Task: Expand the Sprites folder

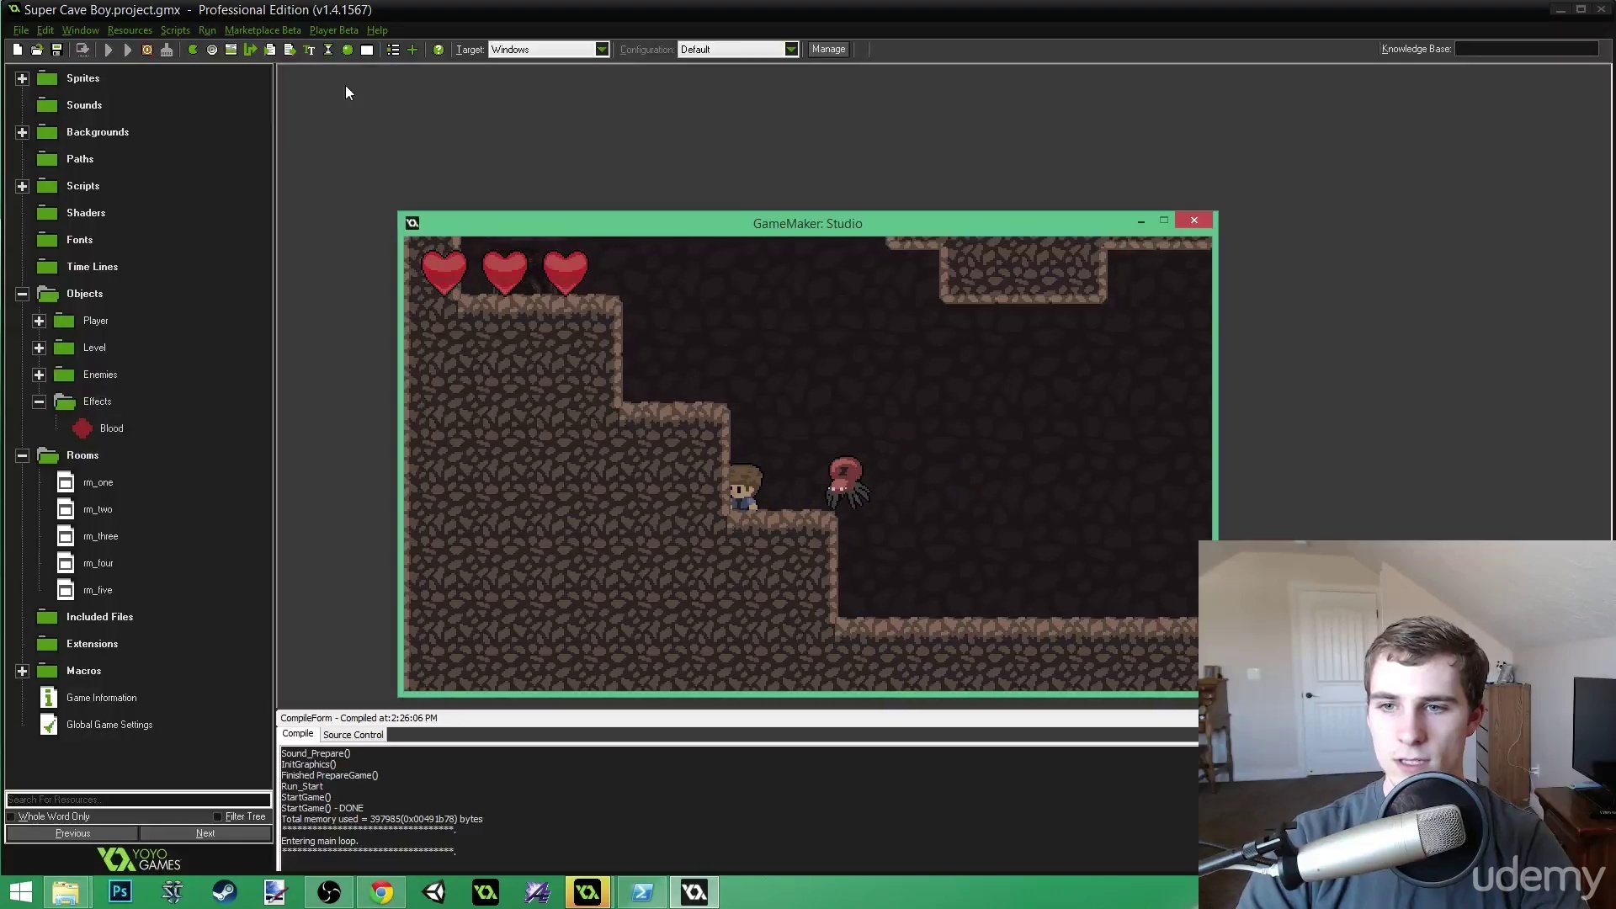Action: pyautogui.click(x=22, y=78)
